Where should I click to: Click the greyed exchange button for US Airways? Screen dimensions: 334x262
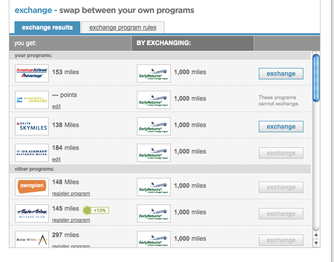[281, 153]
